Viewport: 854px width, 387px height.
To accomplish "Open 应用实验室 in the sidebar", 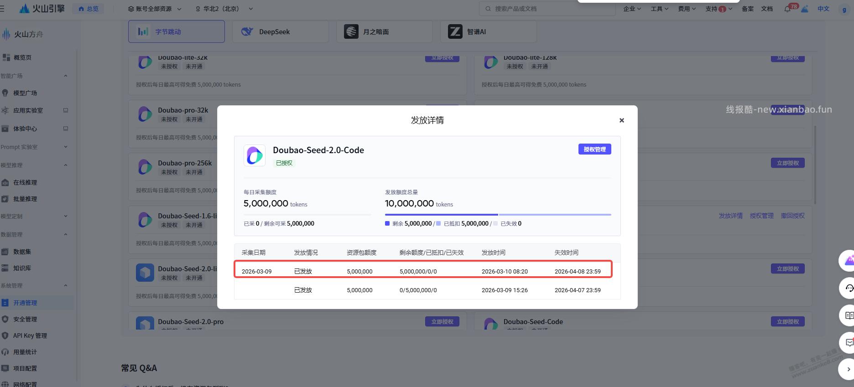I will click(28, 110).
